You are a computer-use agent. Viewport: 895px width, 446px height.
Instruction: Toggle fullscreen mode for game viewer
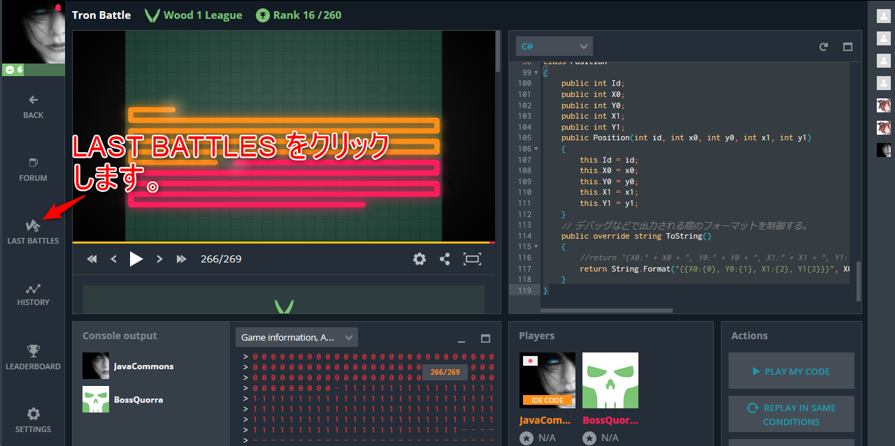coord(473,259)
